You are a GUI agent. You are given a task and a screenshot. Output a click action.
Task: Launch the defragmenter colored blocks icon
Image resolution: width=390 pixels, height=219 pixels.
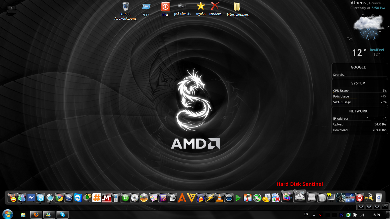pyautogui.click(x=287, y=196)
